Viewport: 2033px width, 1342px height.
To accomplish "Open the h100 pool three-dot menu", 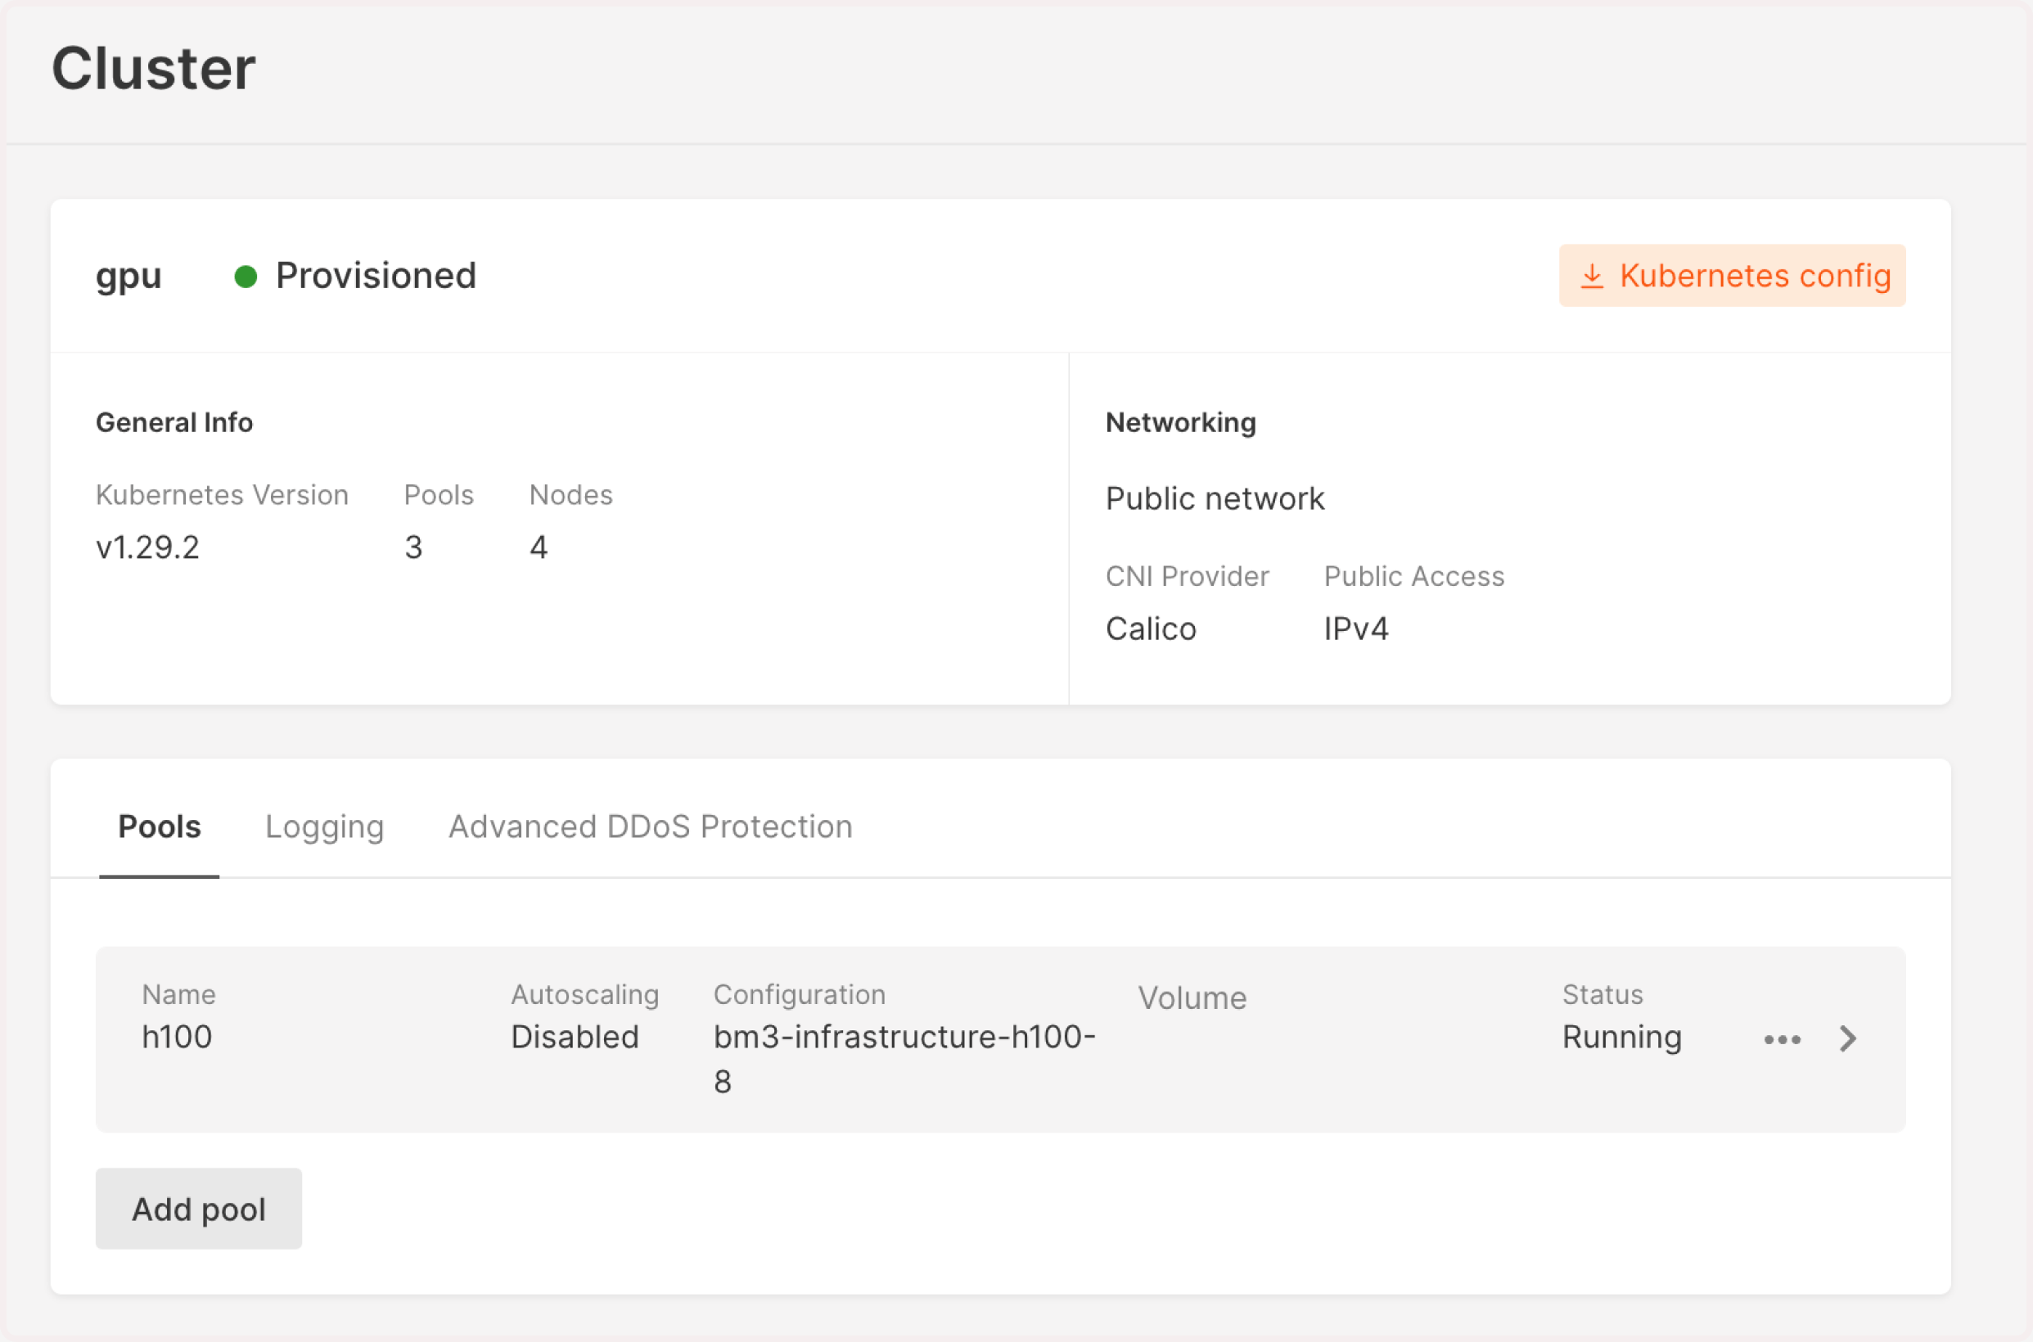I will [1783, 1039].
